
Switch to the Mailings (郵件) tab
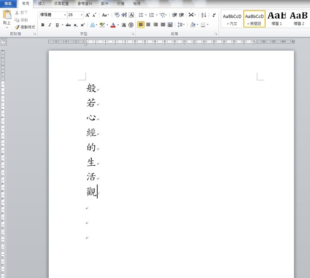pos(105,3)
